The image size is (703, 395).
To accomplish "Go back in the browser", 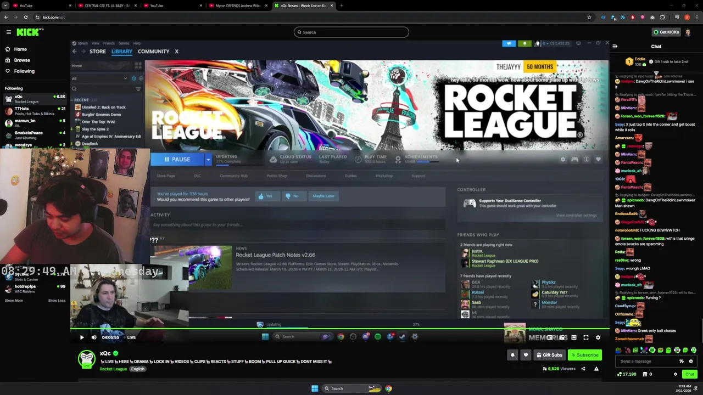I will click(6, 17).
